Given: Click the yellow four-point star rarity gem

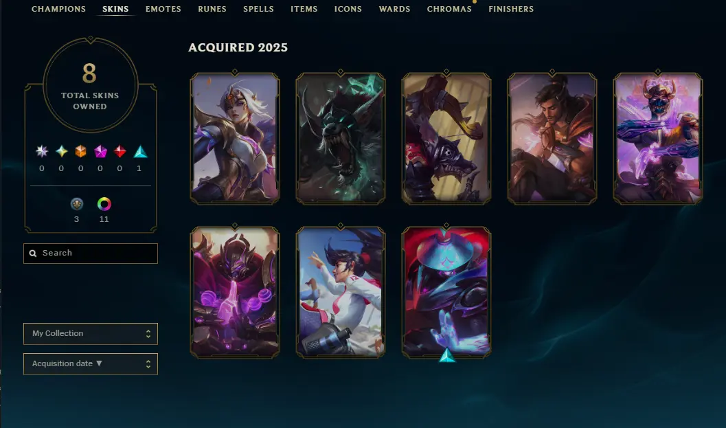Looking at the screenshot, I should (62, 151).
